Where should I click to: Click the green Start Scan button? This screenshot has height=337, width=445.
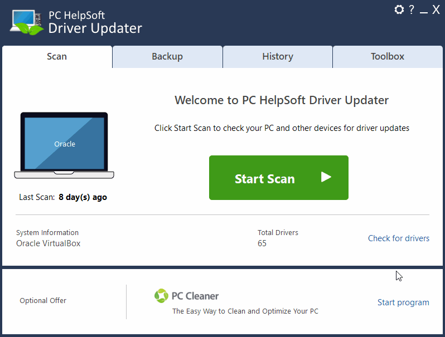click(279, 178)
